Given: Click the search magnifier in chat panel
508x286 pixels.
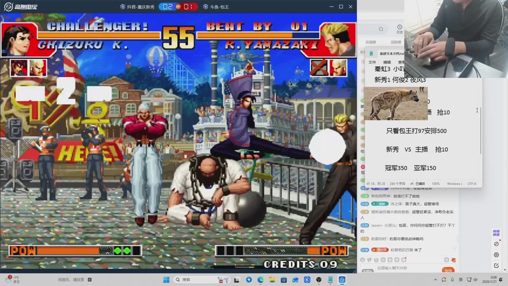Looking at the screenshot, I should 381,29.
